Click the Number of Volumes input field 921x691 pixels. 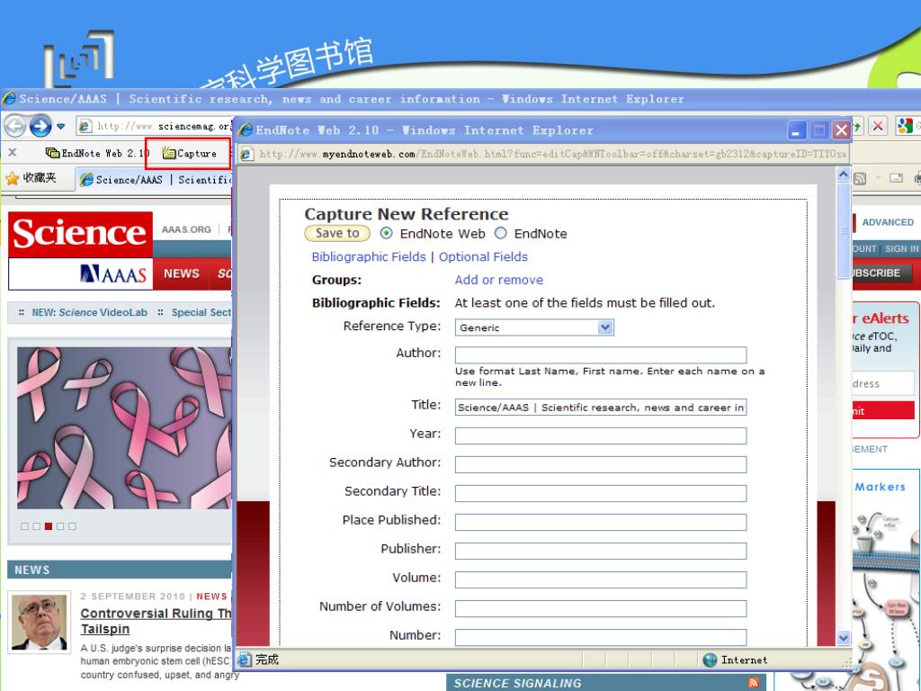point(600,608)
